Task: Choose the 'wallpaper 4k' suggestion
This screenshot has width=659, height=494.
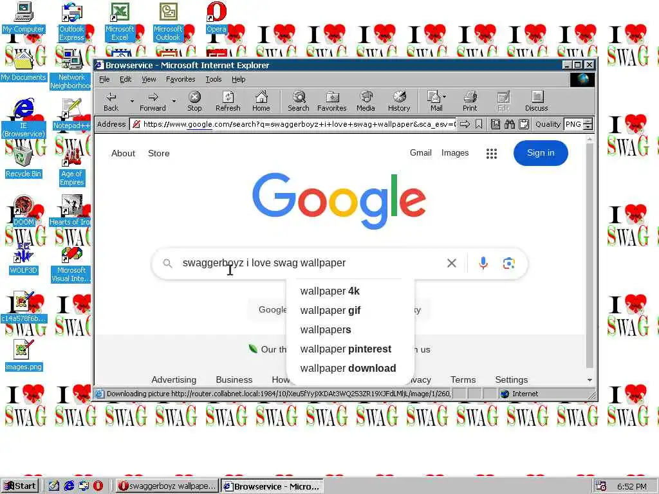Action: (350, 291)
